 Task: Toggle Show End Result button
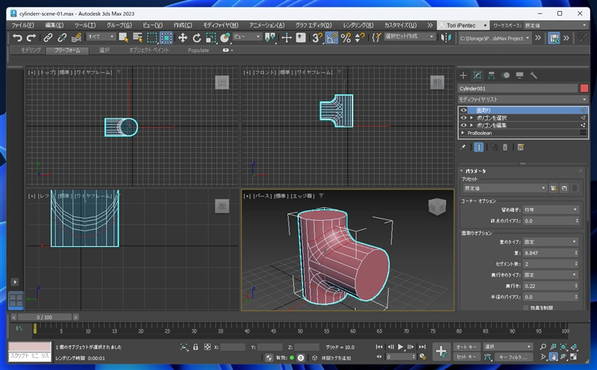[478, 147]
